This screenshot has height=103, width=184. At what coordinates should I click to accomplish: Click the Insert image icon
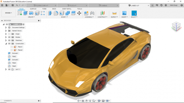(x=124, y=13)
